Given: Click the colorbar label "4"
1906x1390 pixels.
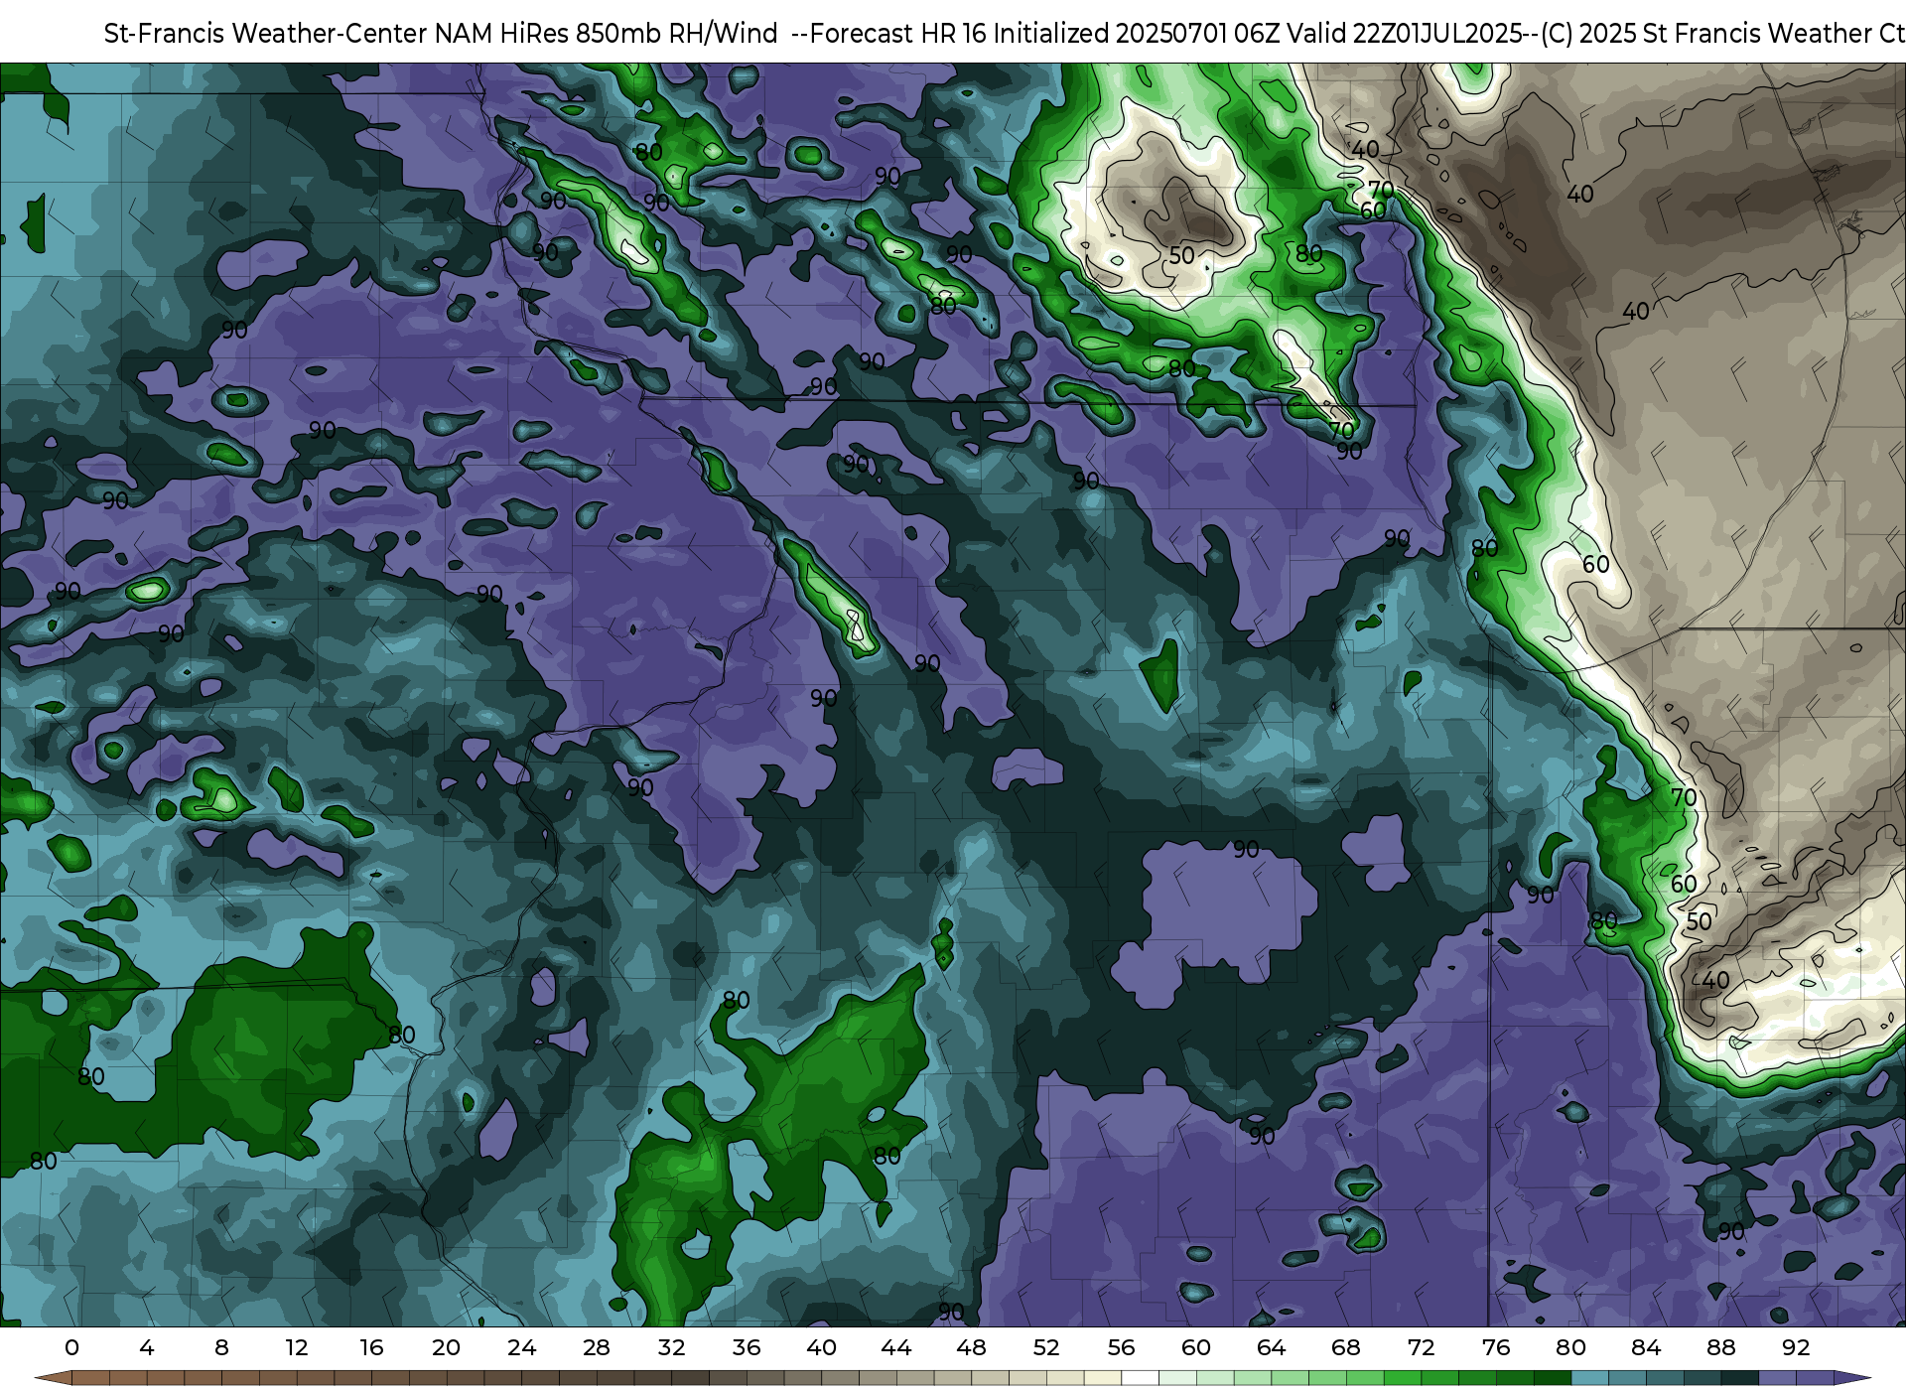Looking at the screenshot, I should click(147, 1348).
